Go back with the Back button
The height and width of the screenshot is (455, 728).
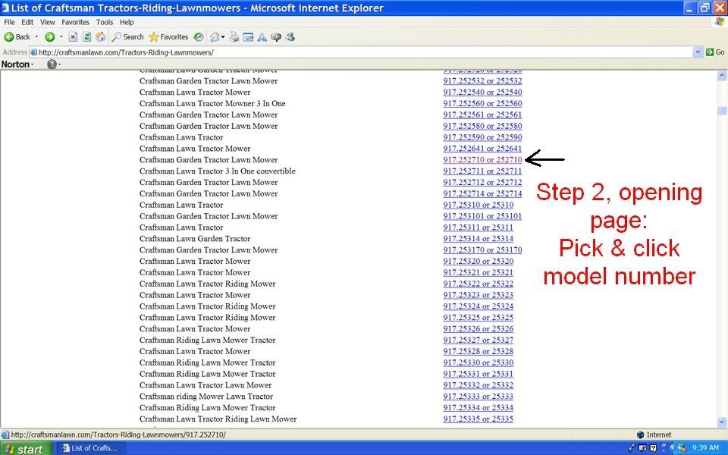(17, 37)
